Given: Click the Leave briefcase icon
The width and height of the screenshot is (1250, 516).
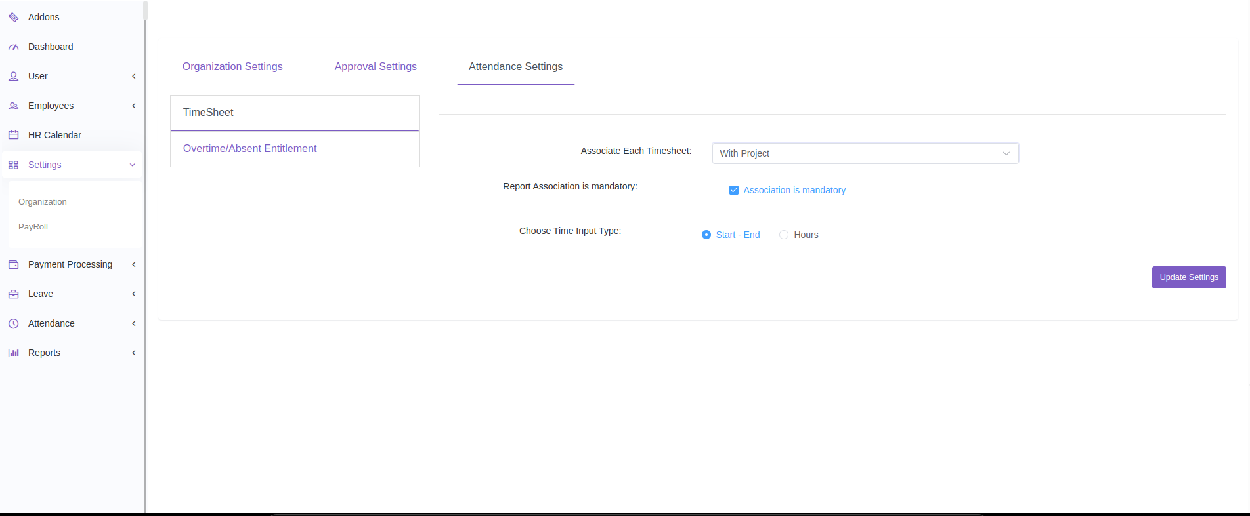Looking at the screenshot, I should click(x=13, y=294).
